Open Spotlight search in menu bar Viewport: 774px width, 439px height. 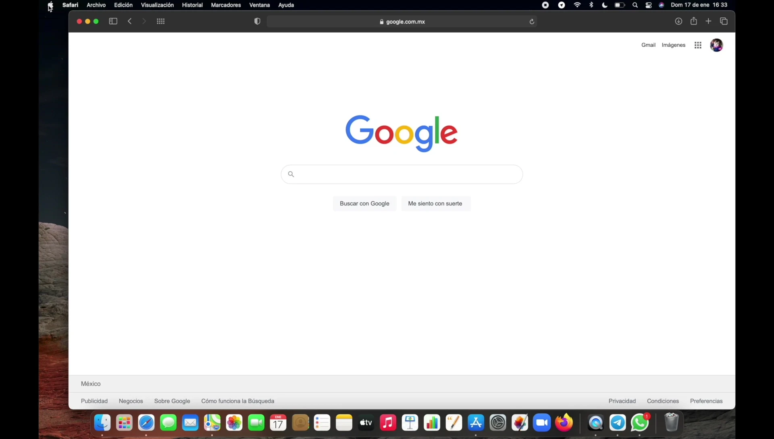(x=635, y=5)
